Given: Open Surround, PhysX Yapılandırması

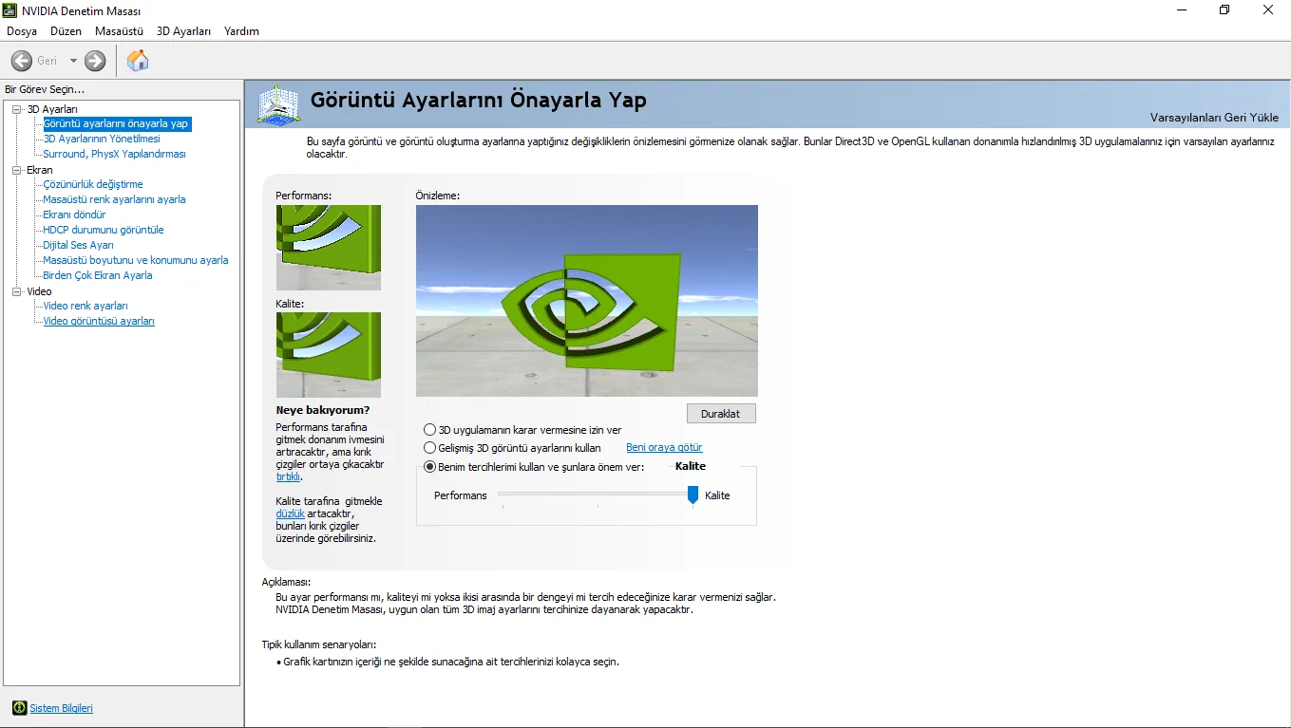Looking at the screenshot, I should [114, 154].
